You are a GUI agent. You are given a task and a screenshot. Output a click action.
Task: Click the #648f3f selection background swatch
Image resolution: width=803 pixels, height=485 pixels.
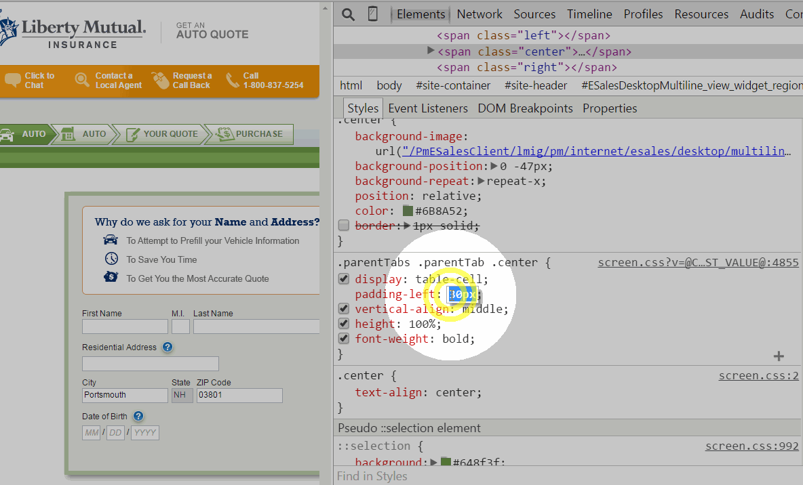[x=446, y=462]
